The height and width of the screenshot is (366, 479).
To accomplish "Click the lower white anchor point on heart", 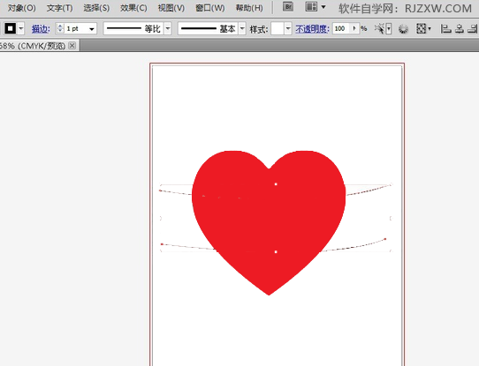I will pyautogui.click(x=276, y=251).
